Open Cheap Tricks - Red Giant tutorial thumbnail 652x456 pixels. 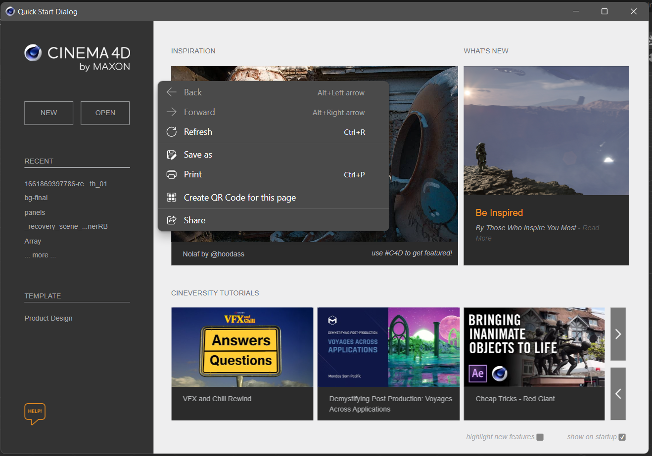point(534,347)
